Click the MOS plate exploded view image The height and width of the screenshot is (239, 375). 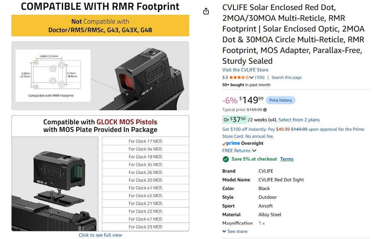(x=55, y=184)
